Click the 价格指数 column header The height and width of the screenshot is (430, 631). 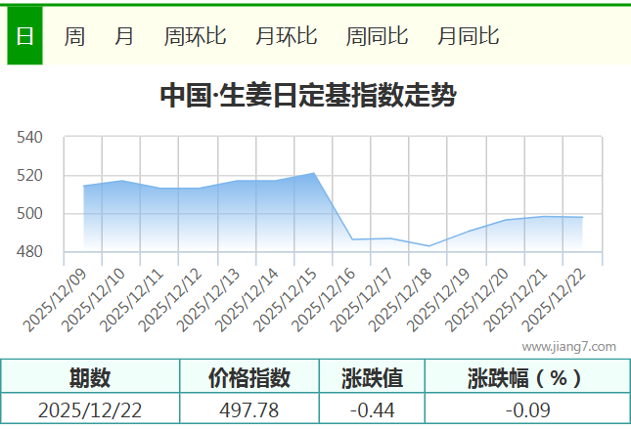(249, 377)
